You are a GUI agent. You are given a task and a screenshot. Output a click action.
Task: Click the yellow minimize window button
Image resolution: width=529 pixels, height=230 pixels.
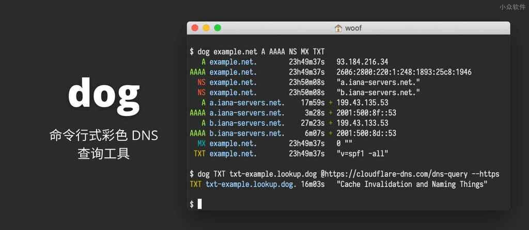[x=206, y=28]
